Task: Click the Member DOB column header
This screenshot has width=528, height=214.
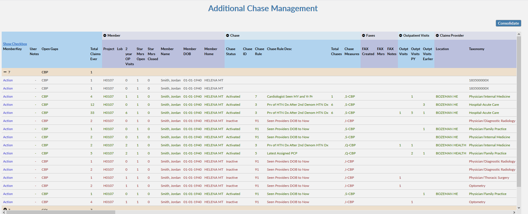Action: point(190,51)
